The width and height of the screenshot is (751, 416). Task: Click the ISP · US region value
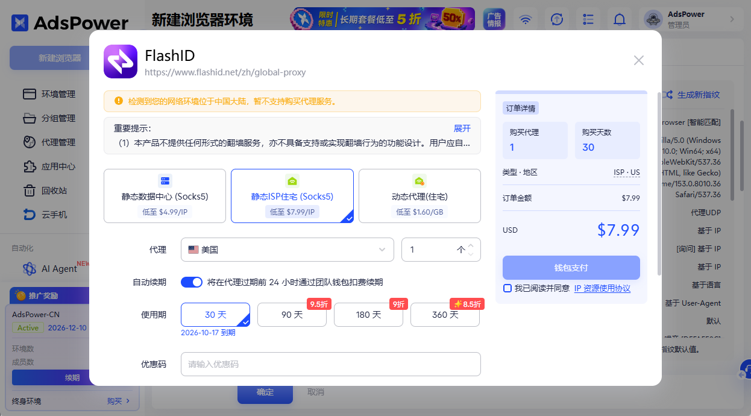[x=627, y=172]
